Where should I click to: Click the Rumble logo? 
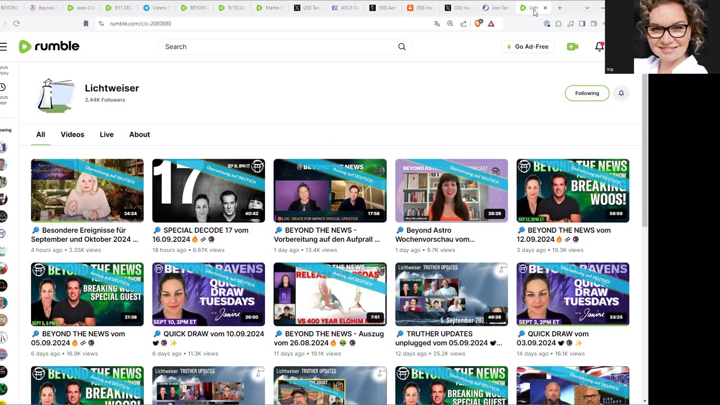coord(49,47)
